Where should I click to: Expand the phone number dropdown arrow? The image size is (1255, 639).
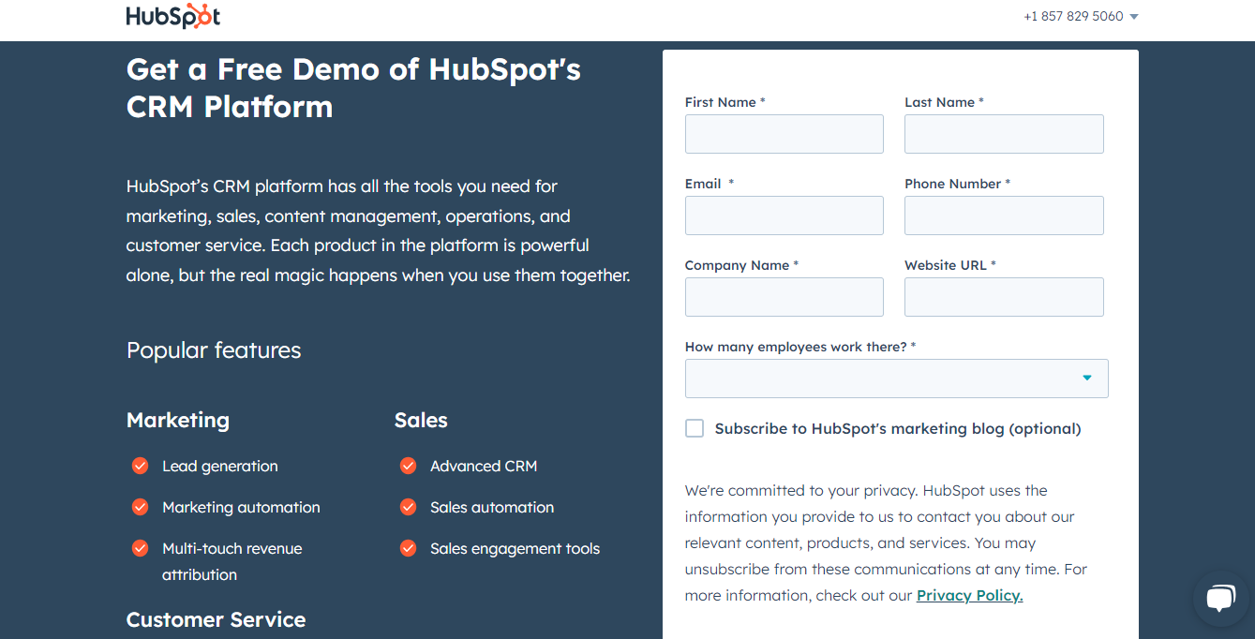tap(1134, 17)
